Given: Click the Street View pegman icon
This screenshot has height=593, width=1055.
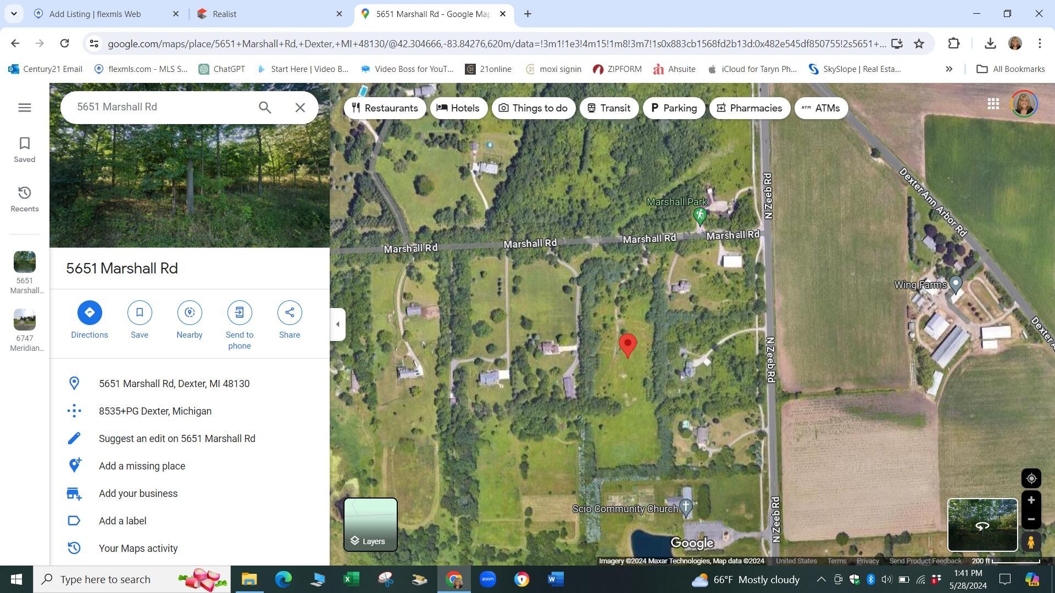Looking at the screenshot, I should [1031, 542].
